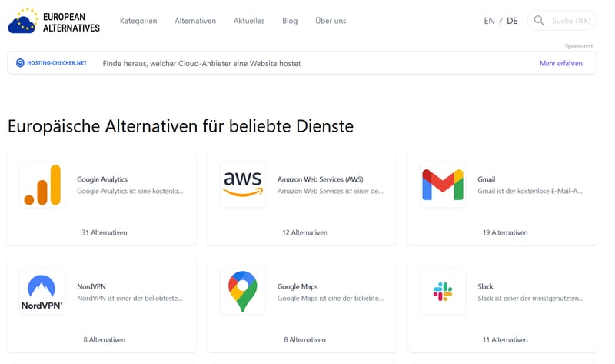Click the AWS logo icon
This screenshot has height=364, width=615.
tap(242, 185)
